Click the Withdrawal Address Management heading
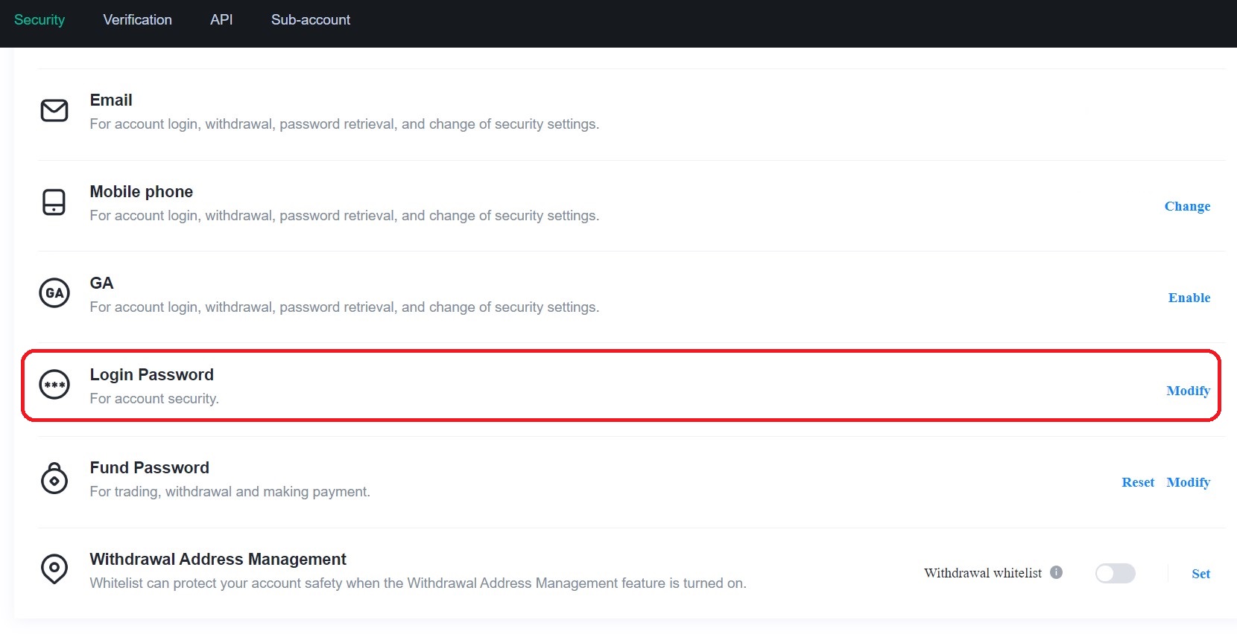 [218, 560]
